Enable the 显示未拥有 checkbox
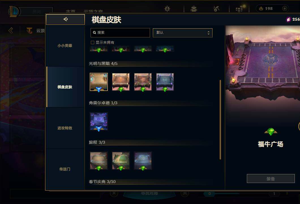This screenshot has height=204, width=300. [93, 42]
